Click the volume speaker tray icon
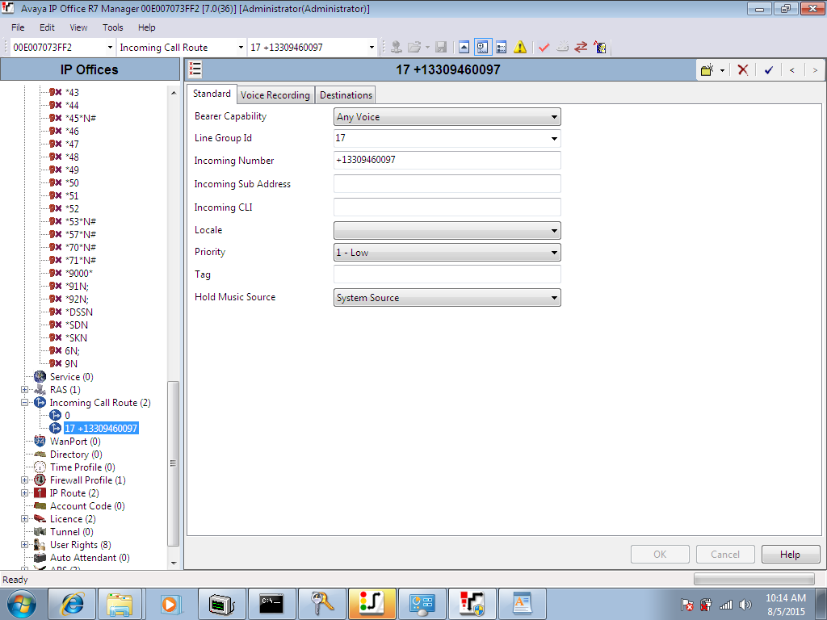Image resolution: width=827 pixels, height=620 pixels. (x=745, y=605)
